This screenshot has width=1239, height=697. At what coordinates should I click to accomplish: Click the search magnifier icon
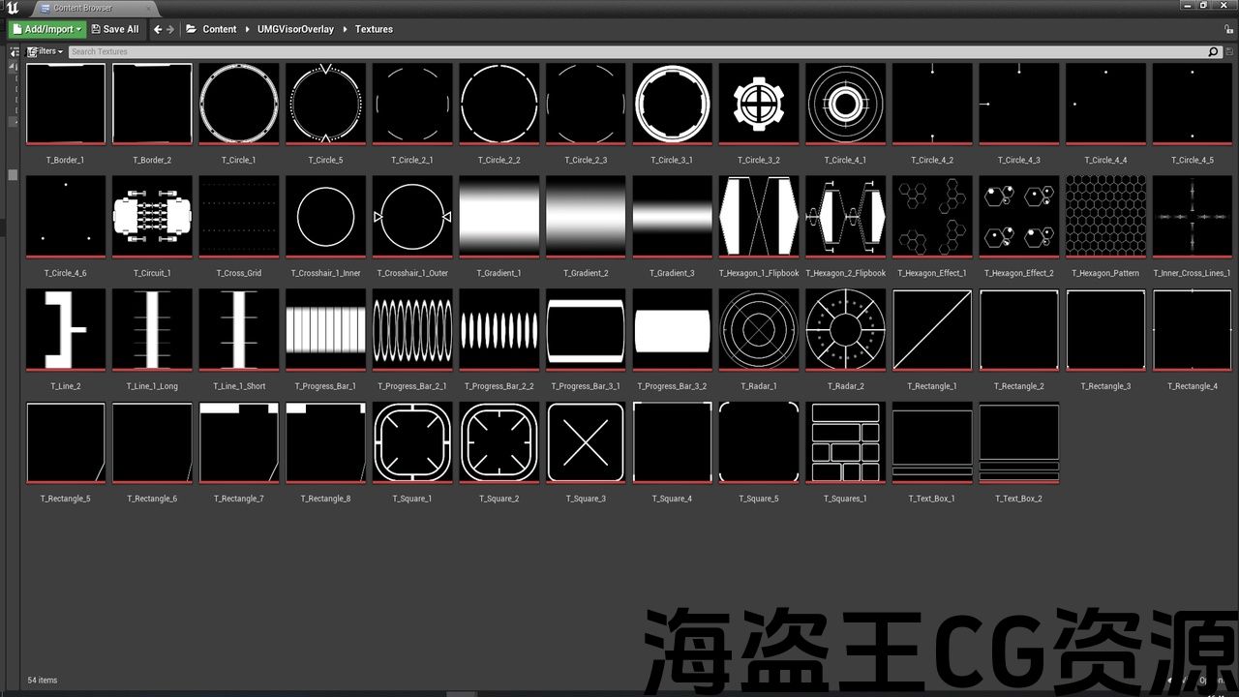[x=1213, y=51]
